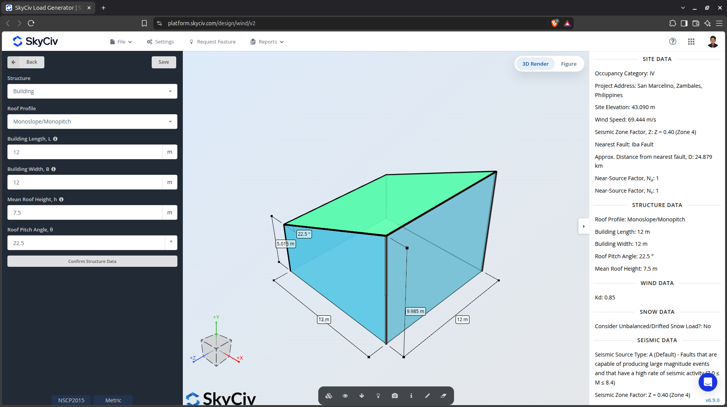727x407 pixels.
Task: Open a new browser tab
Action: click(x=103, y=8)
